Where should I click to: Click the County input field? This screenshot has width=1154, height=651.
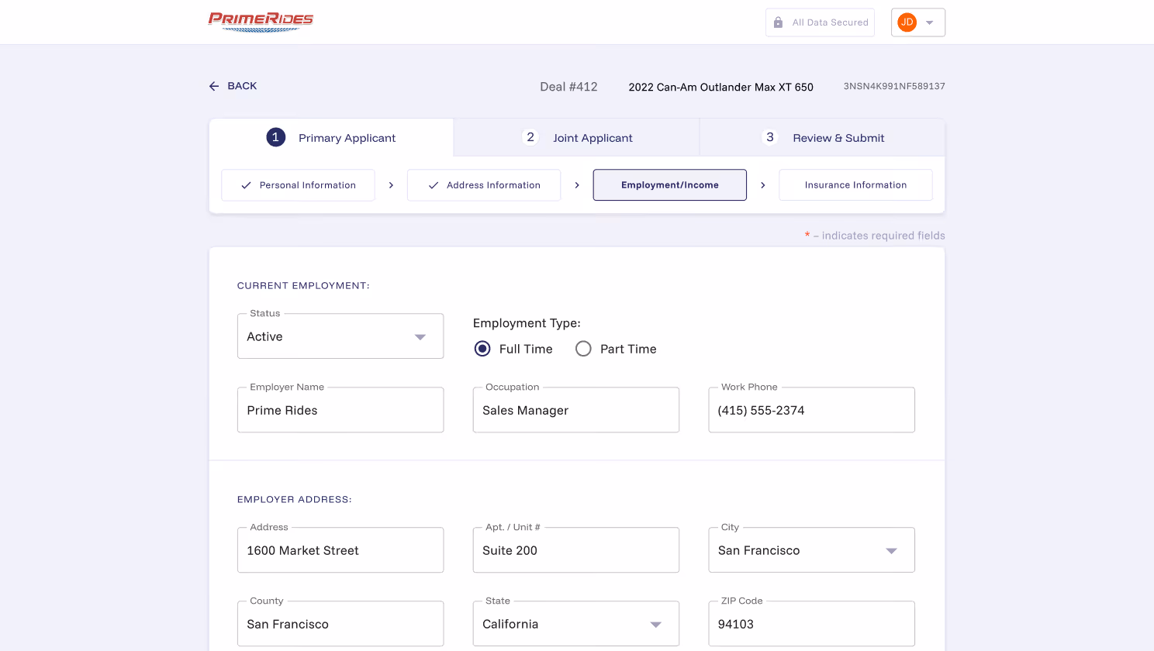(340, 624)
